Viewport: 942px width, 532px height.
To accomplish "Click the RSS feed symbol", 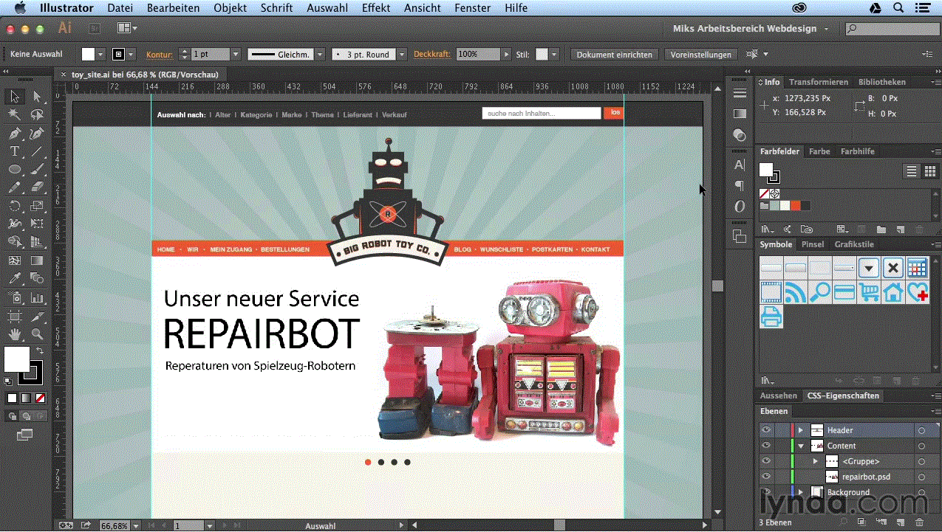I will [x=795, y=292].
